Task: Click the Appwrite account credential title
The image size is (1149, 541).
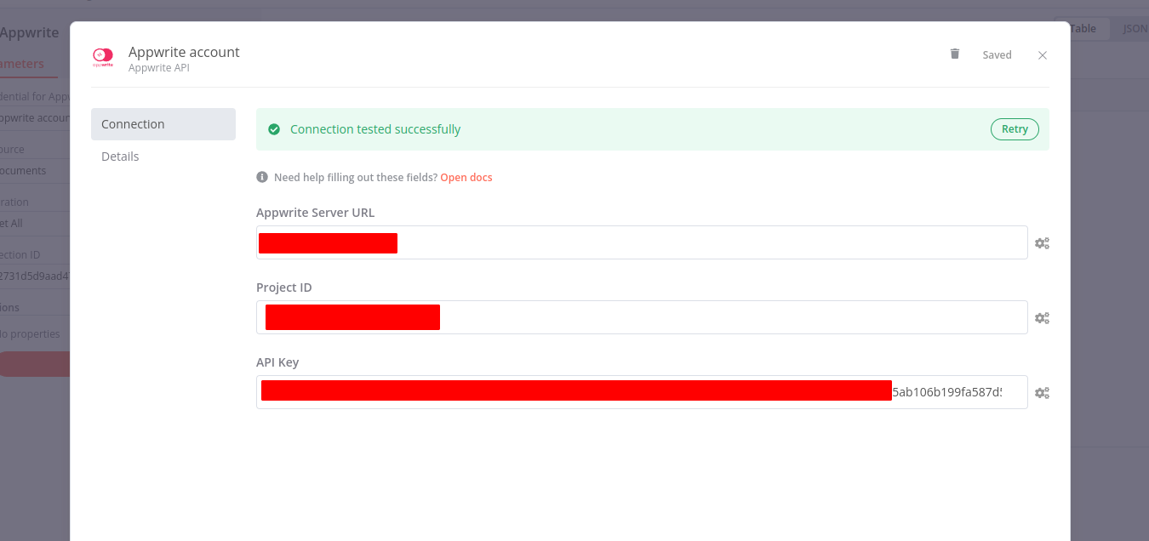Action: [x=184, y=52]
